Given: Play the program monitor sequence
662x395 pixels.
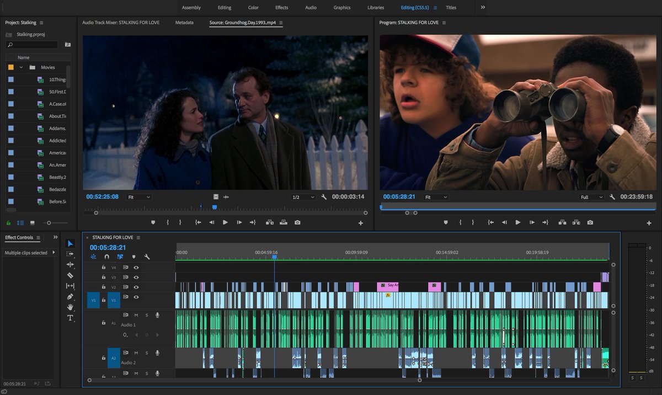Looking at the screenshot, I should coord(517,222).
